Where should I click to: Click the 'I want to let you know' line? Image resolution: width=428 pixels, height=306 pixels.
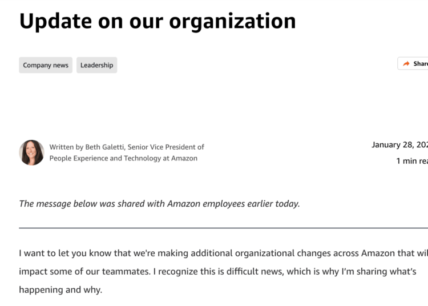click(66, 253)
